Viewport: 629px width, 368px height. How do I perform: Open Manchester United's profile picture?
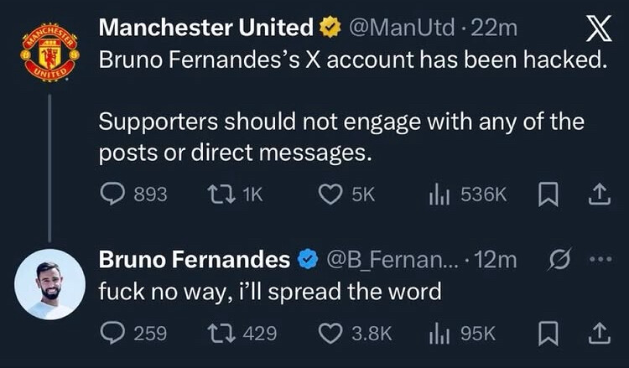(49, 53)
